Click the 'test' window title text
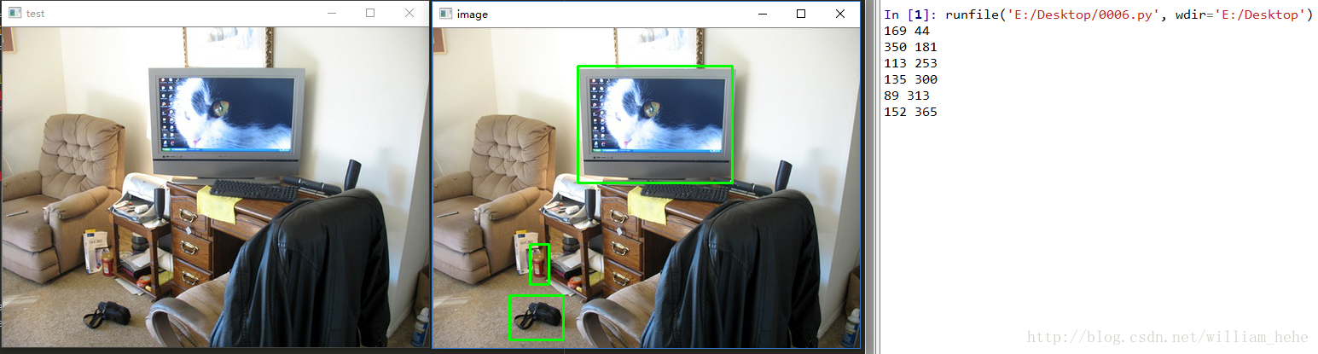The height and width of the screenshot is (354, 1318). (35, 15)
